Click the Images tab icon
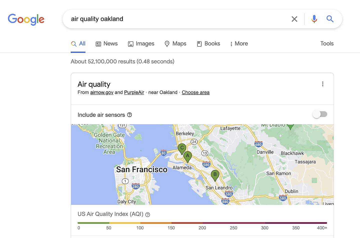Viewport: 360px width, 238px height. click(x=130, y=43)
